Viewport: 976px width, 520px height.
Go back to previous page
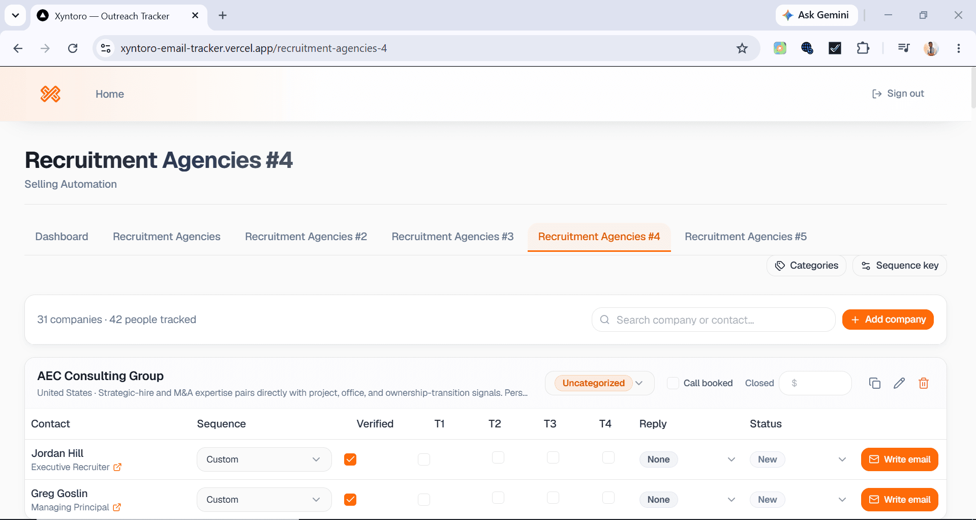[x=18, y=48]
